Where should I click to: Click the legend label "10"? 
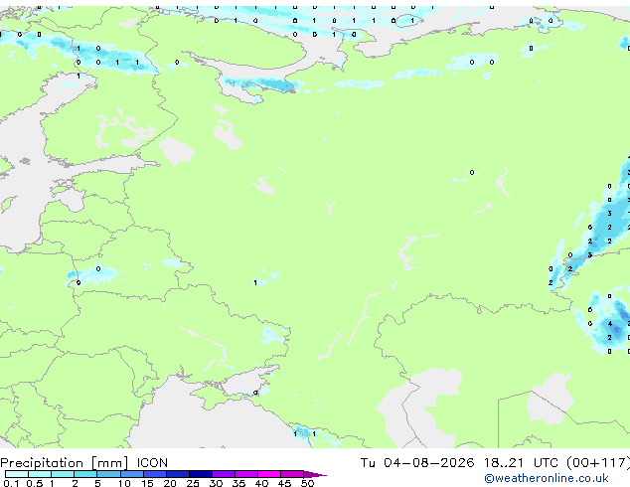pos(124,483)
